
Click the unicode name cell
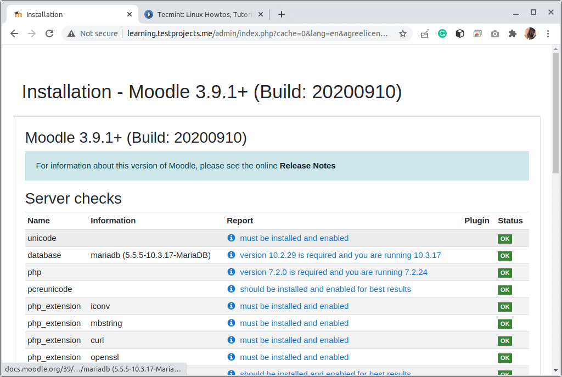click(42, 238)
